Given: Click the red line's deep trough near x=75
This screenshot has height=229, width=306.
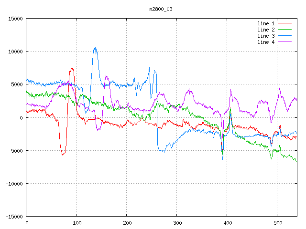Looking at the screenshot, I should 63,155.
